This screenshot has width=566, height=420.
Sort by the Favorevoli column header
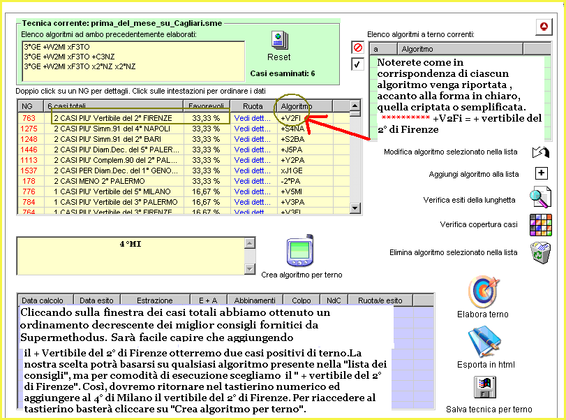click(x=207, y=106)
